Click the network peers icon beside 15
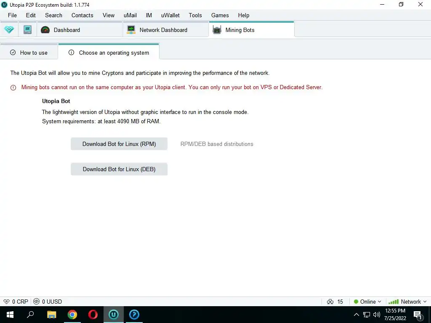Screen dimensions: 431x323 [330, 302]
